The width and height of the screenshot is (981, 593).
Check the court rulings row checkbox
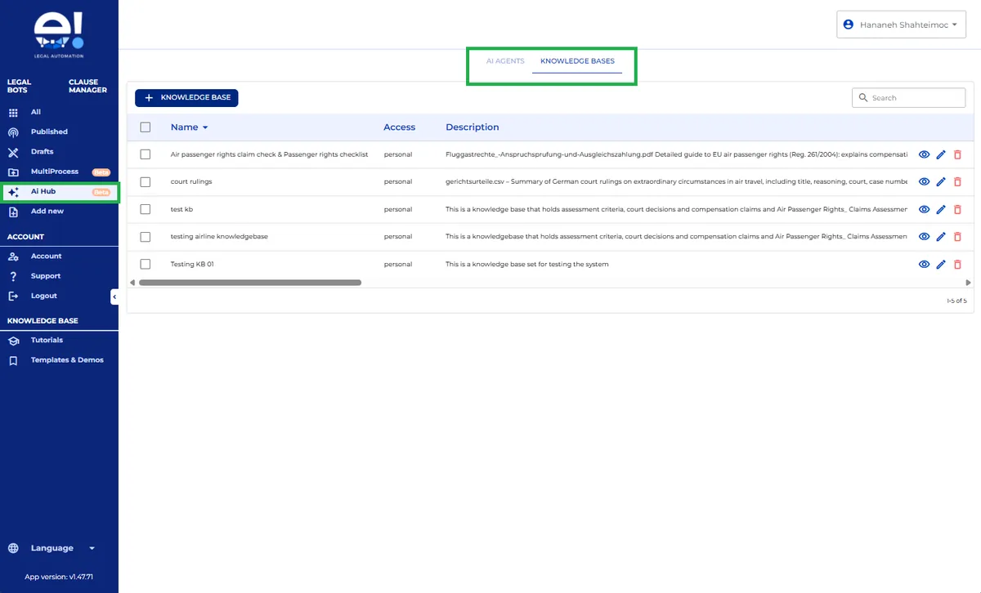pyautogui.click(x=146, y=182)
